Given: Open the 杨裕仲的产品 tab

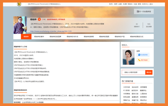Looking at the screenshot, I should [120, 37].
